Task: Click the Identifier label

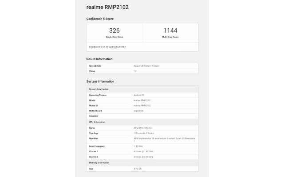Action: (93, 139)
